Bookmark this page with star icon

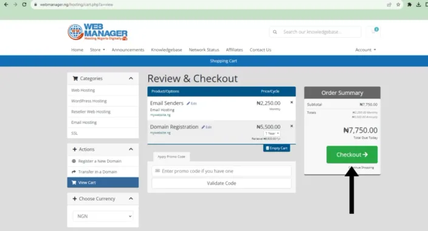398,5
